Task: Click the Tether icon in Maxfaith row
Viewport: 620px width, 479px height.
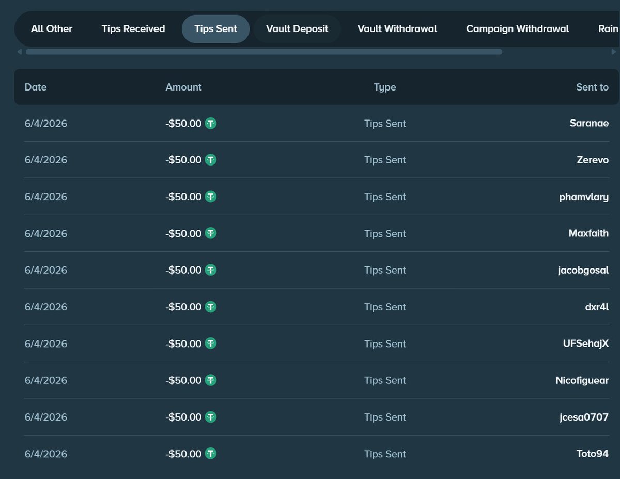Action: coord(210,233)
